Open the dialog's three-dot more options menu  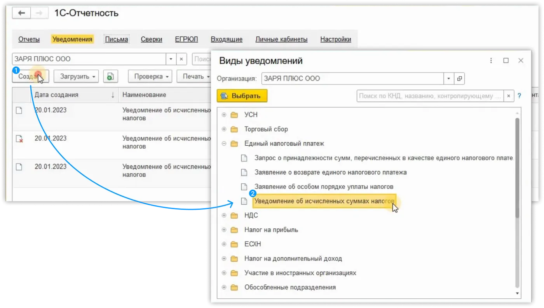pyautogui.click(x=491, y=61)
